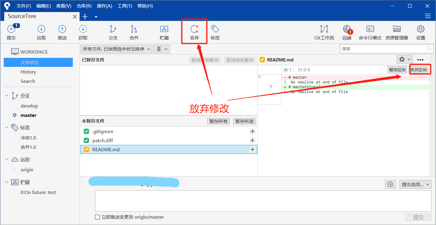Click the 丢弃 (discard) toolbar icon
This screenshot has width=436, height=225.
pos(194,32)
